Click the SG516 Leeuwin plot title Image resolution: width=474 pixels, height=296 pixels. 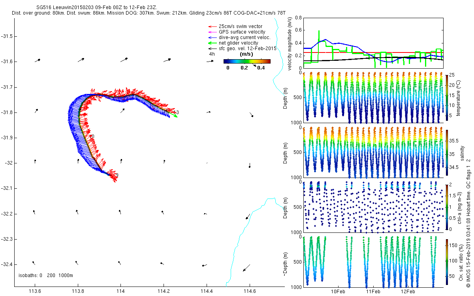point(92,7)
